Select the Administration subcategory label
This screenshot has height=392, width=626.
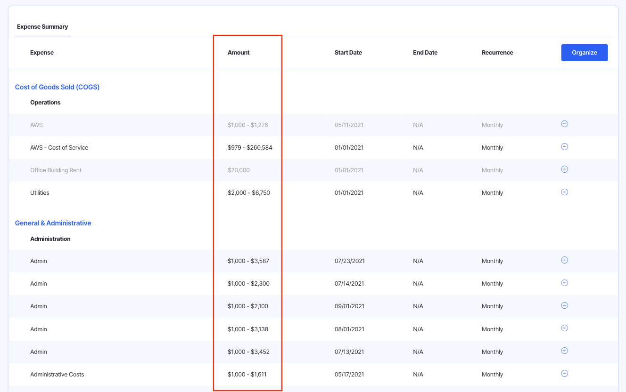[x=50, y=239]
